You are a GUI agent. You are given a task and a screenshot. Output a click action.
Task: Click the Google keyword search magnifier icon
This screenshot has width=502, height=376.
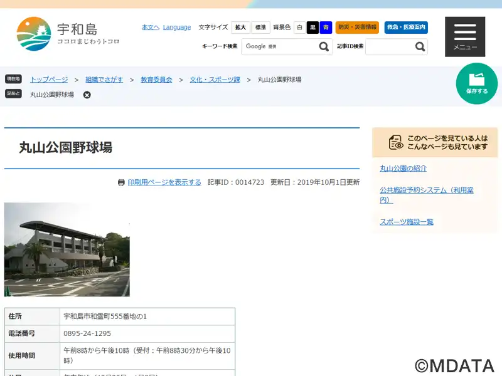(324, 47)
